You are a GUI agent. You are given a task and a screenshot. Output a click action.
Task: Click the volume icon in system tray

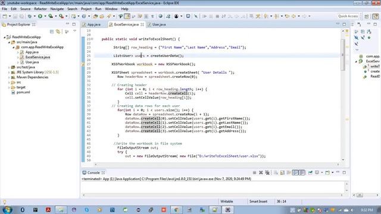(352, 210)
